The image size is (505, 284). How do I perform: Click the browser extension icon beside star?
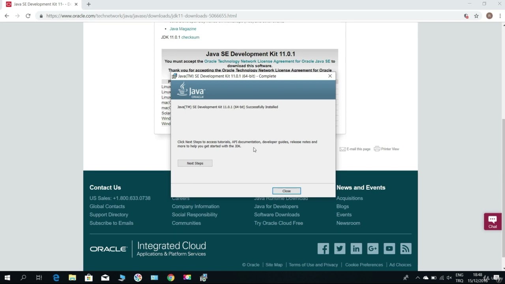pos(466,16)
